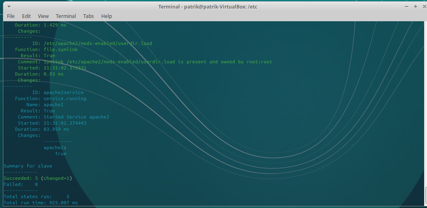Open the Tabs menu

89,16
